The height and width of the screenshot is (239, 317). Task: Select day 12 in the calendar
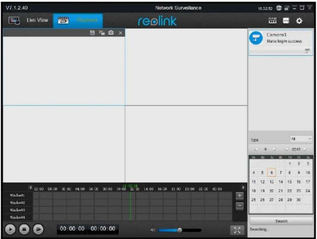click(x=262, y=182)
